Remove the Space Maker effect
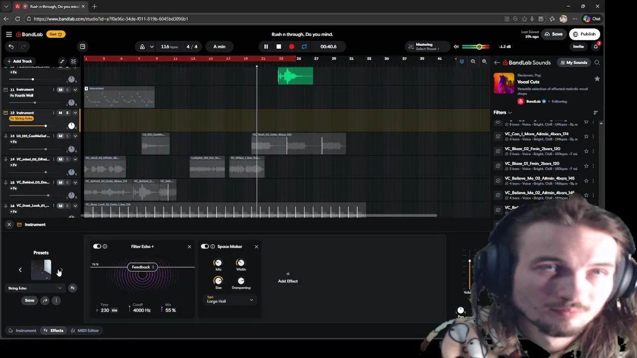 click(x=256, y=247)
